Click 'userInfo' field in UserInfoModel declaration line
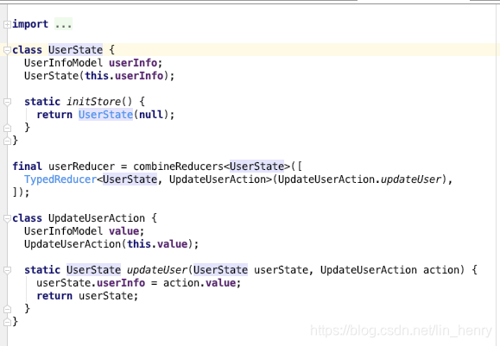 pos(133,63)
